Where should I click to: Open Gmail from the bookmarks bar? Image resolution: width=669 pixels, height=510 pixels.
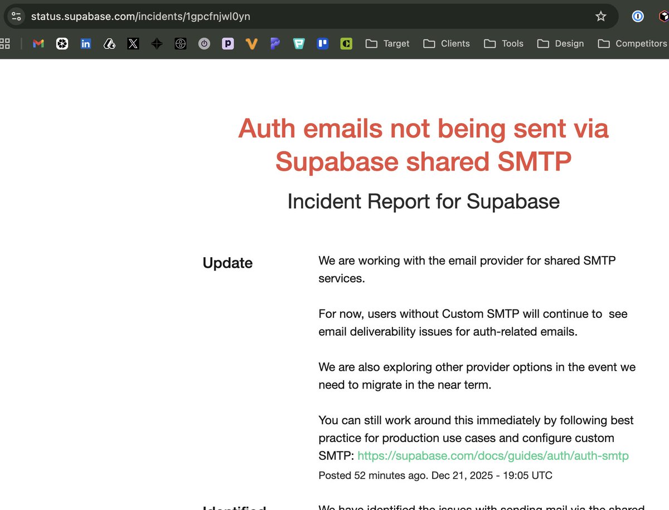[38, 43]
